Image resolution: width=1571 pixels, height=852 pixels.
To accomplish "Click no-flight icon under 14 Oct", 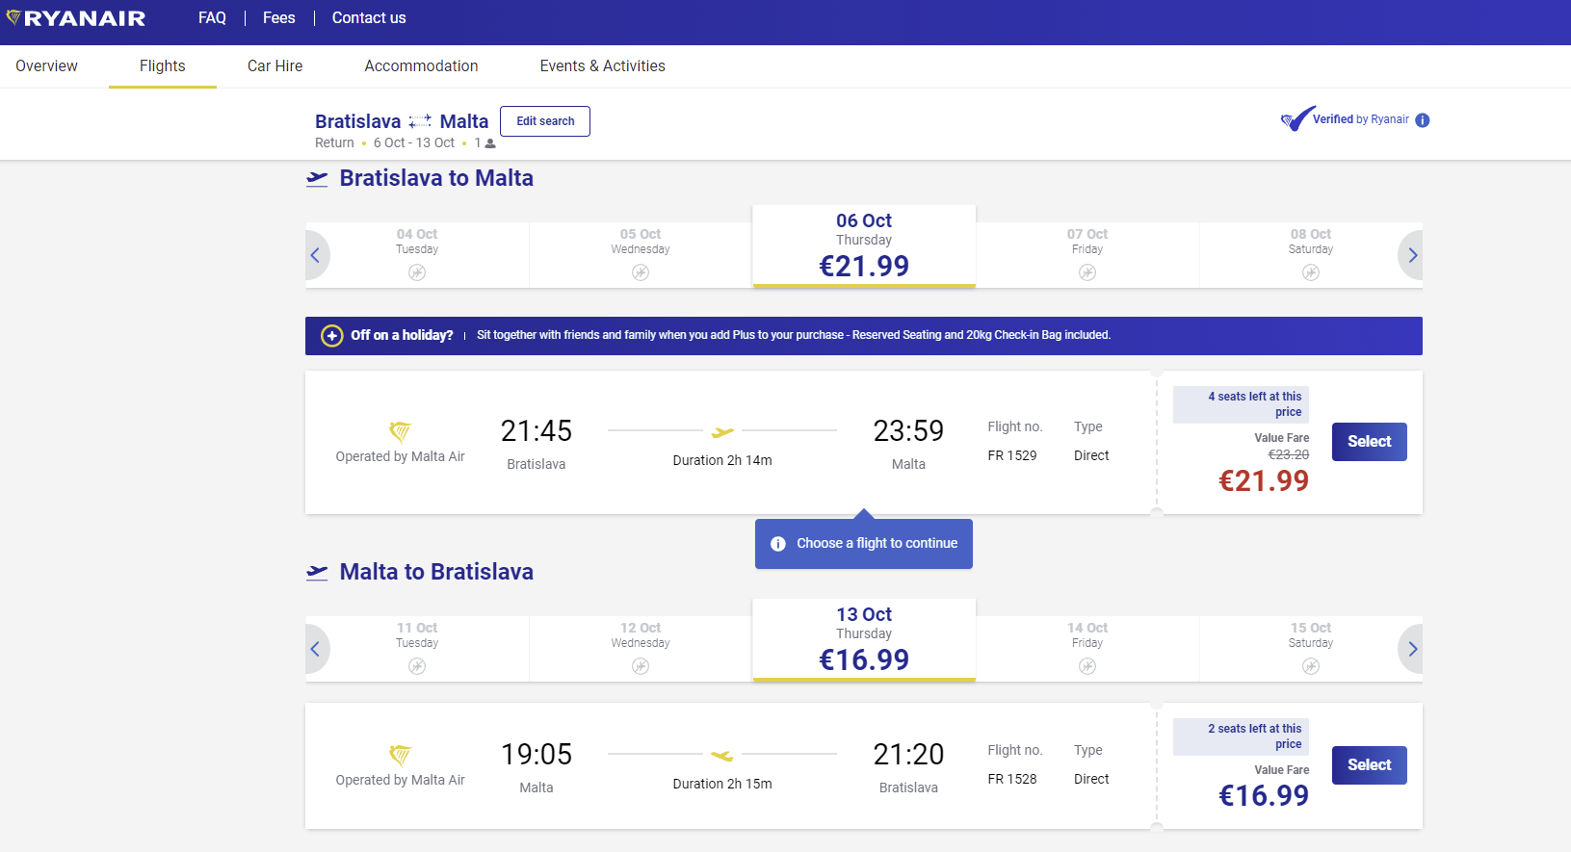I will pos(1087,666).
